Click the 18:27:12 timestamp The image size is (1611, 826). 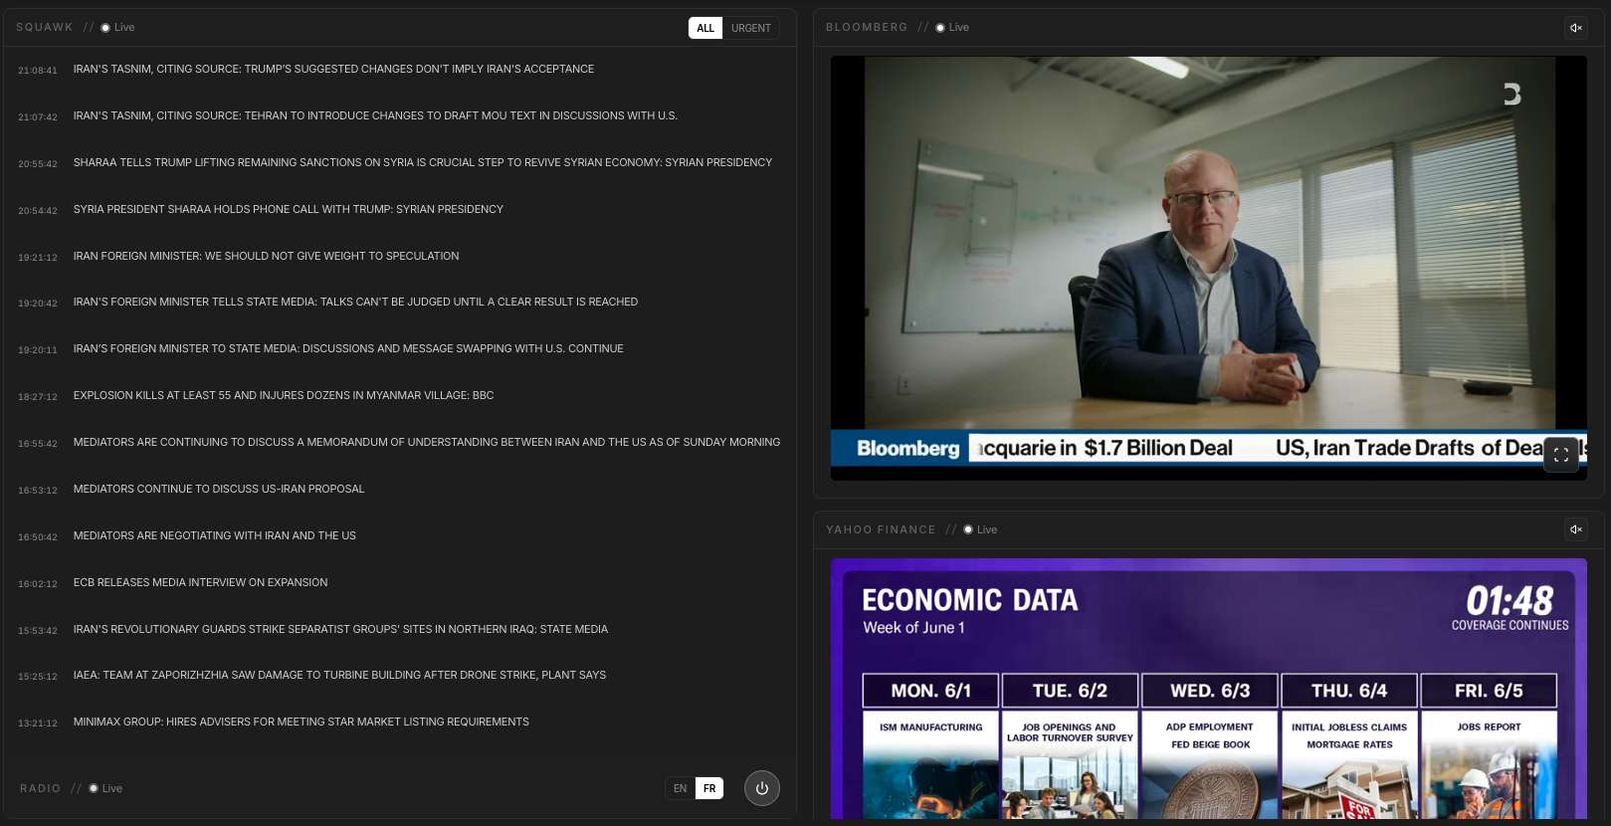(38, 397)
